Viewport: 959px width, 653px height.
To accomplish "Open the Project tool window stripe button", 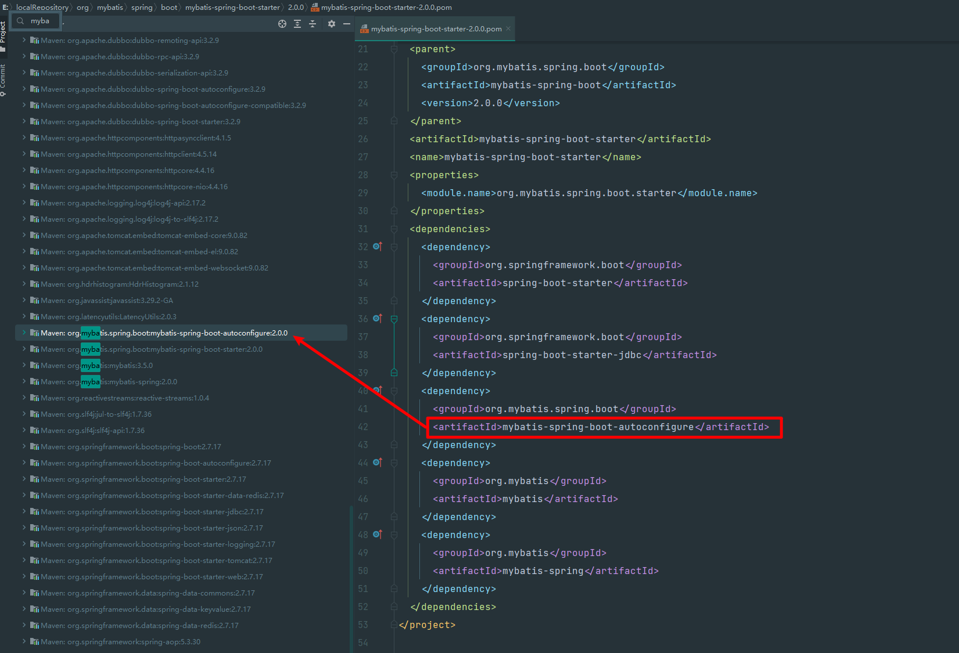I will 3,36.
